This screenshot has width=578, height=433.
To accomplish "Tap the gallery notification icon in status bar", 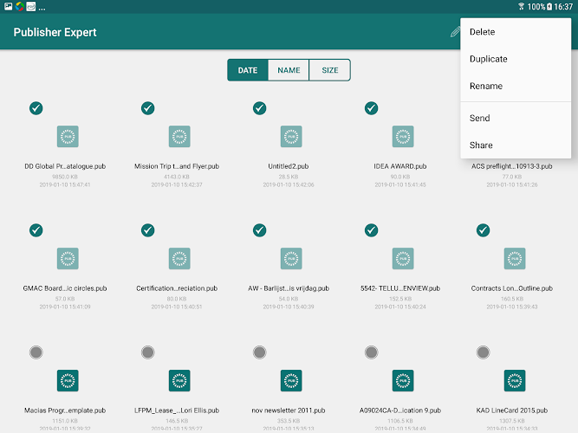I will click(8, 6).
